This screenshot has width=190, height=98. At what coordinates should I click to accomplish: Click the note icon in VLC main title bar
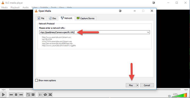pos(154,3)
